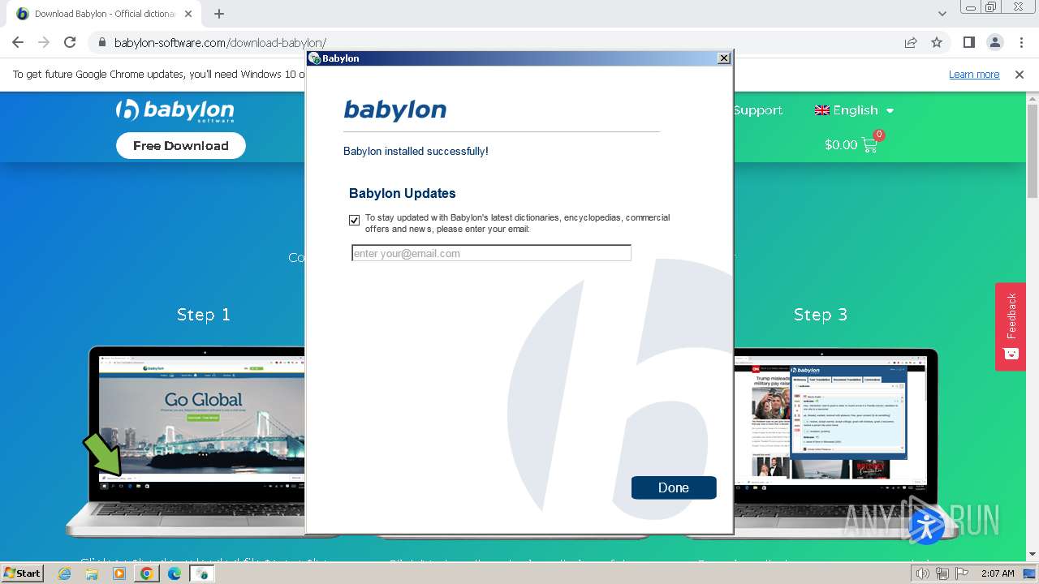This screenshot has height=584, width=1039.
Task: Uncheck the Babylon Updates email checkbox
Action: pyautogui.click(x=354, y=220)
